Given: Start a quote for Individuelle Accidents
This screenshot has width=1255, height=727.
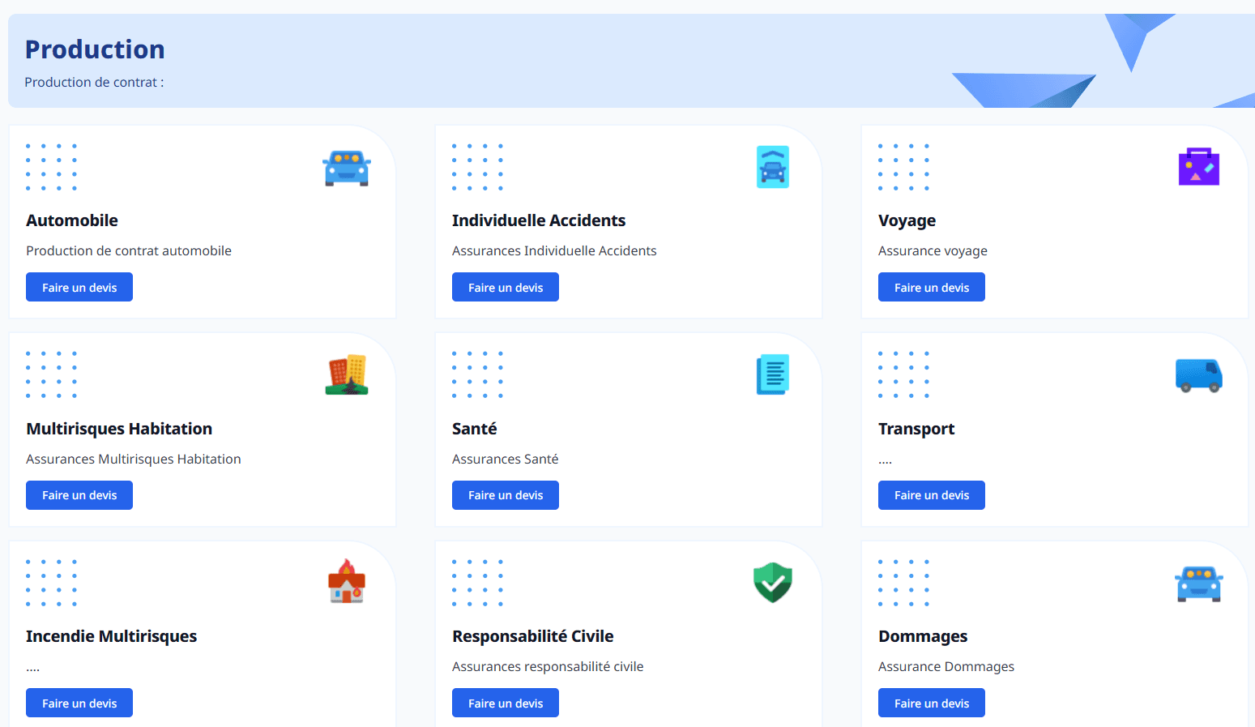Looking at the screenshot, I should pos(506,288).
